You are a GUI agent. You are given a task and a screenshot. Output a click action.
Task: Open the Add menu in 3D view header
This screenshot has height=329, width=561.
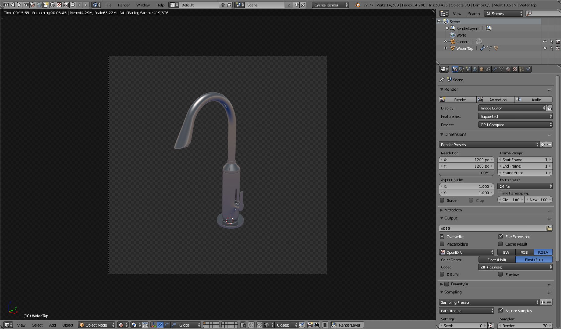(52, 325)
